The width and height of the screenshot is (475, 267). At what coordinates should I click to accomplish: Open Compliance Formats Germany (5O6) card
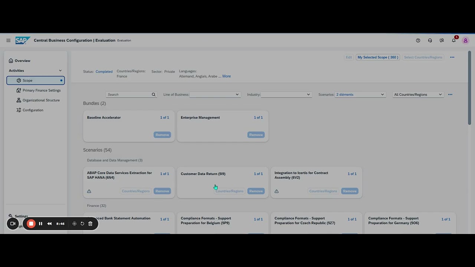coord(394,221)
